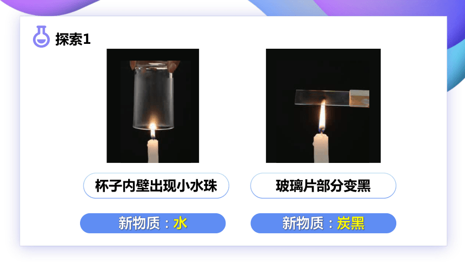Click the candle flame under the glass slide

coord(322,117)
